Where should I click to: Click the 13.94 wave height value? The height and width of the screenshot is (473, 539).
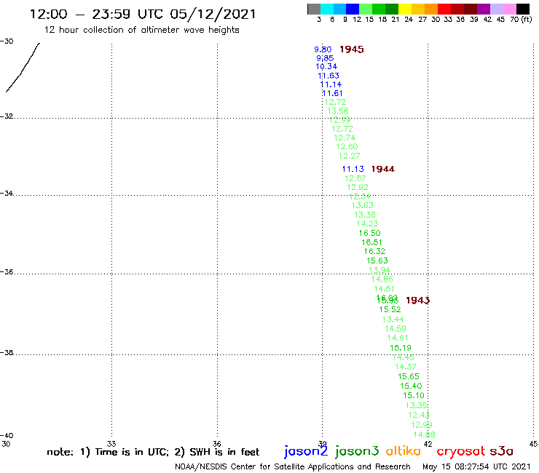[379, 270]
